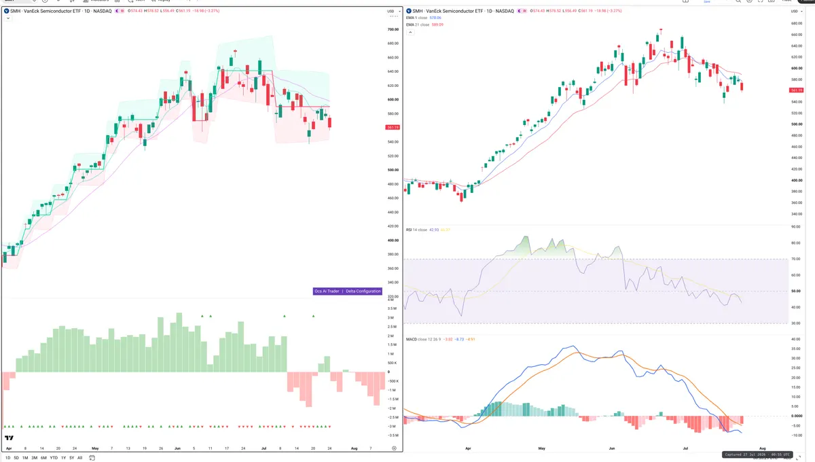Select the 1D time range
815x462 pixels.
tap(7, 458)
